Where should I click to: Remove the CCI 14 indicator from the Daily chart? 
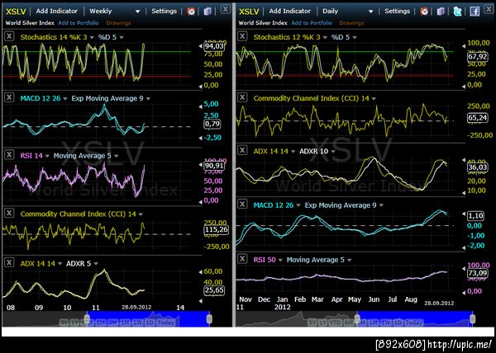(x=242, y=97)
